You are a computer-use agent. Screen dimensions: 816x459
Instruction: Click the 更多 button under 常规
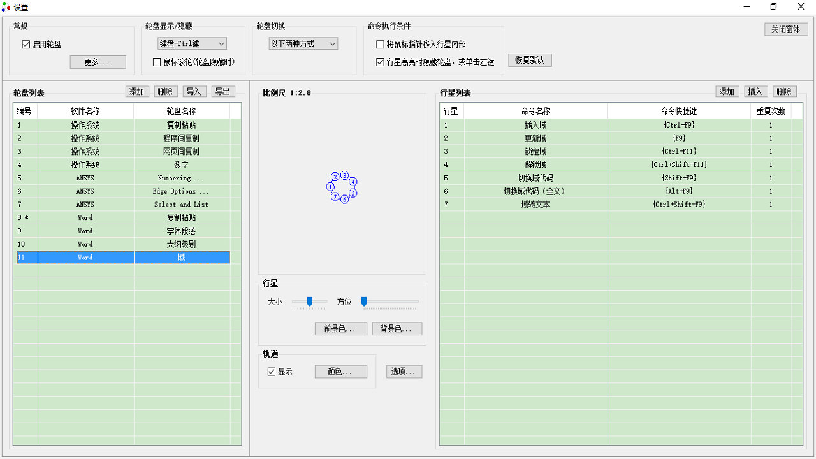click(98, 62)
